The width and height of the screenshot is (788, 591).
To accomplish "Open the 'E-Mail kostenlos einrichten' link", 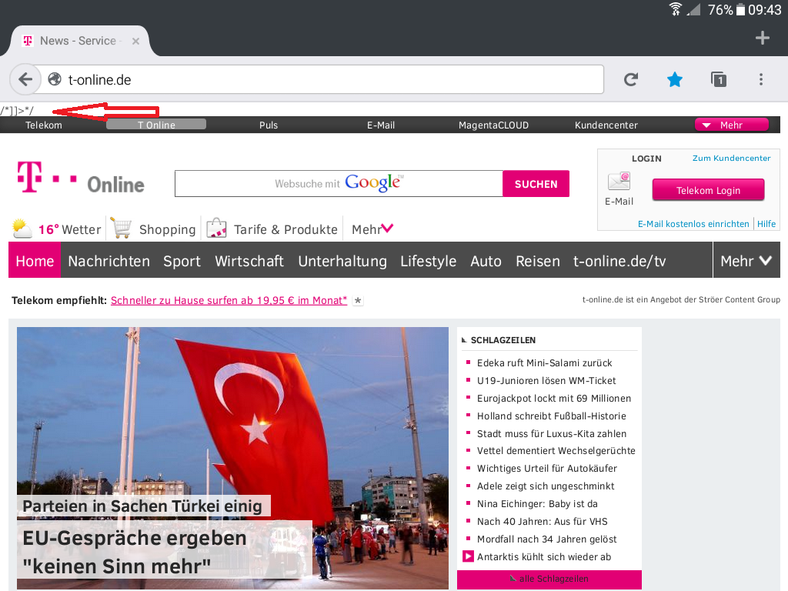I will pyautogui.click(x=693, y=224).
